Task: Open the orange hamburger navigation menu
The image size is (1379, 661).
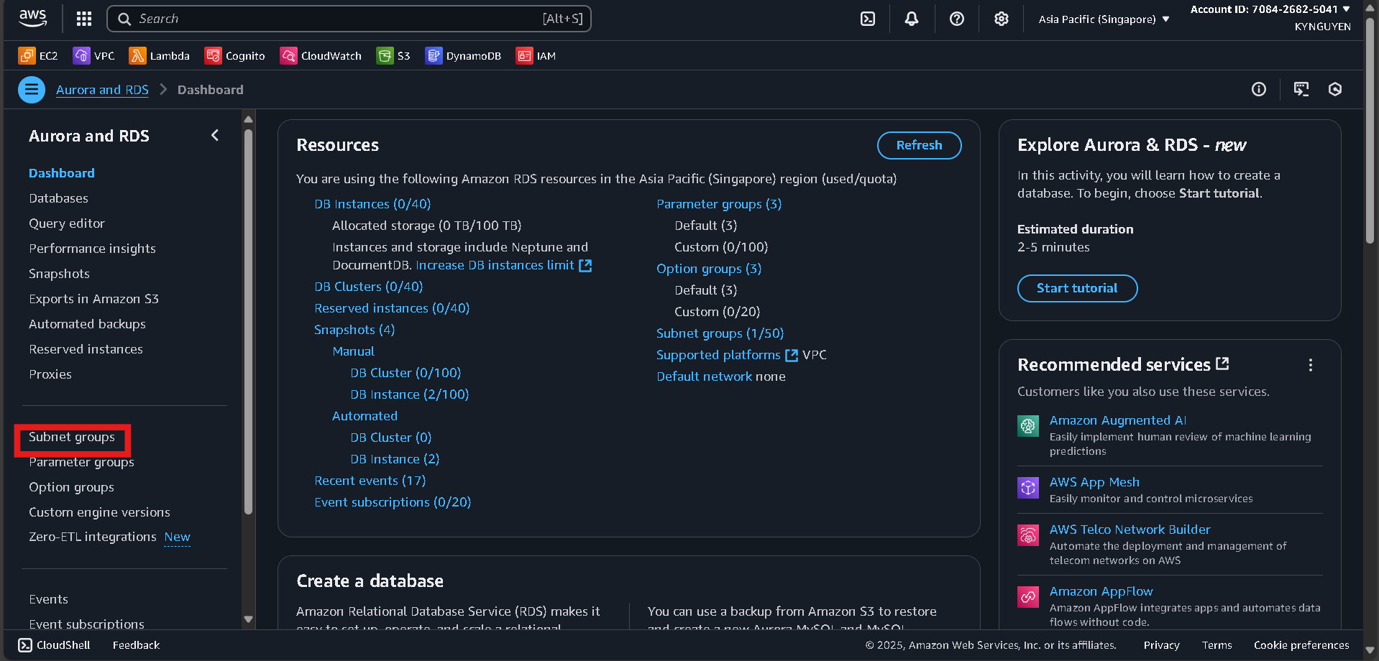Action: [31, 89]
